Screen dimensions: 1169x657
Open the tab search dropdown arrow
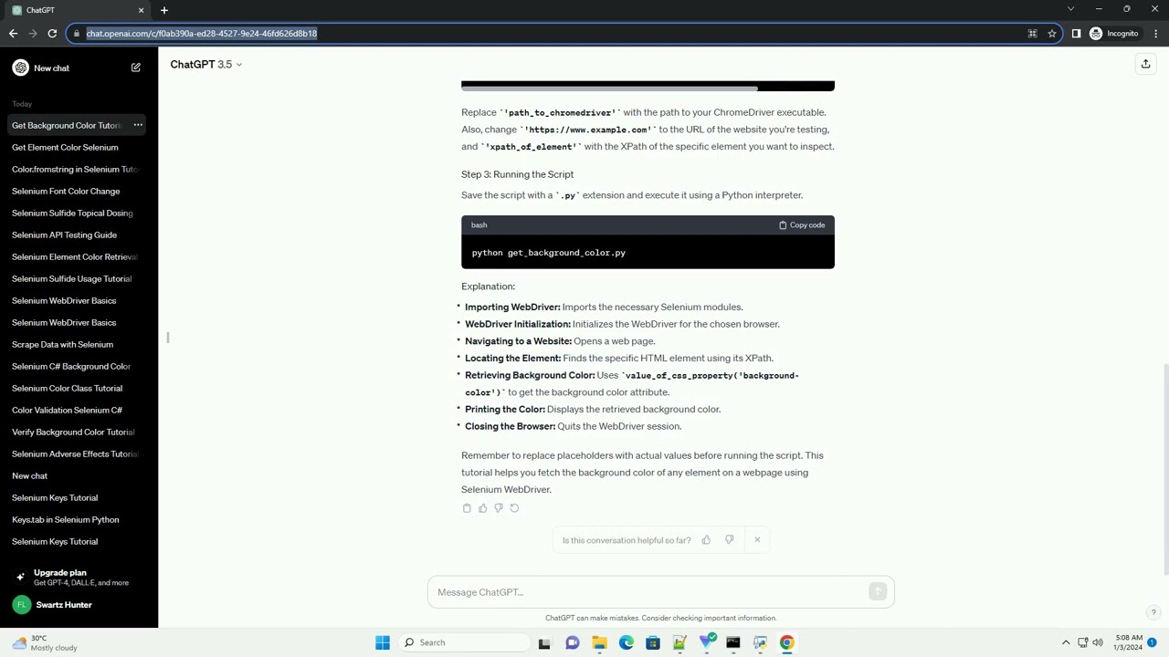point(1070,9)
